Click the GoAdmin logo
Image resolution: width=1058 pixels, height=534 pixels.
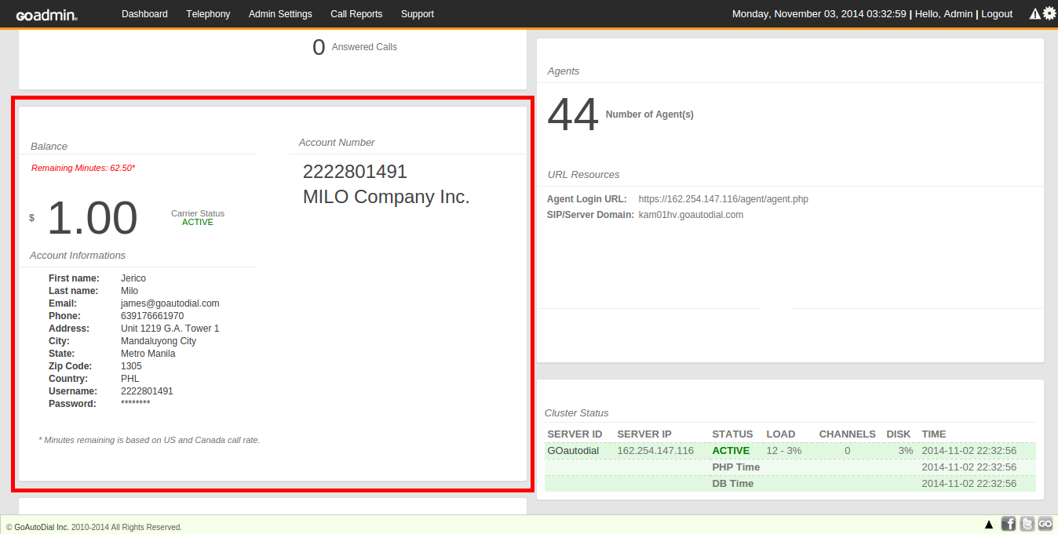[x=46, y=14]
